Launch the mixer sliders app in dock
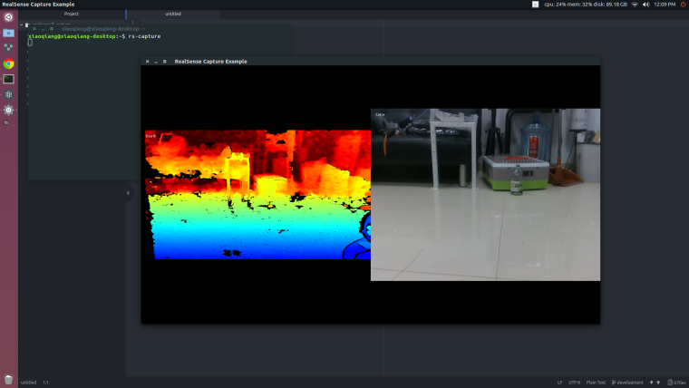The width and height of the screenshot is (689, 388). 8,48
